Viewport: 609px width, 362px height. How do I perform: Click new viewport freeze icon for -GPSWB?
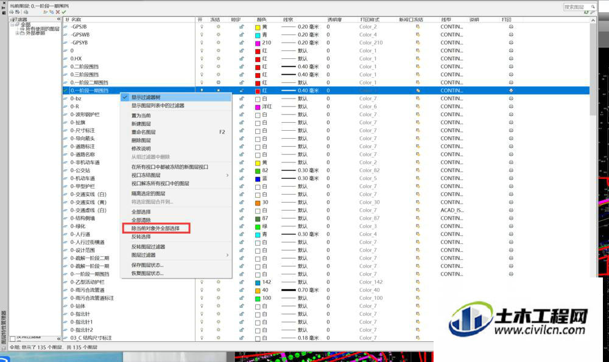418,35
